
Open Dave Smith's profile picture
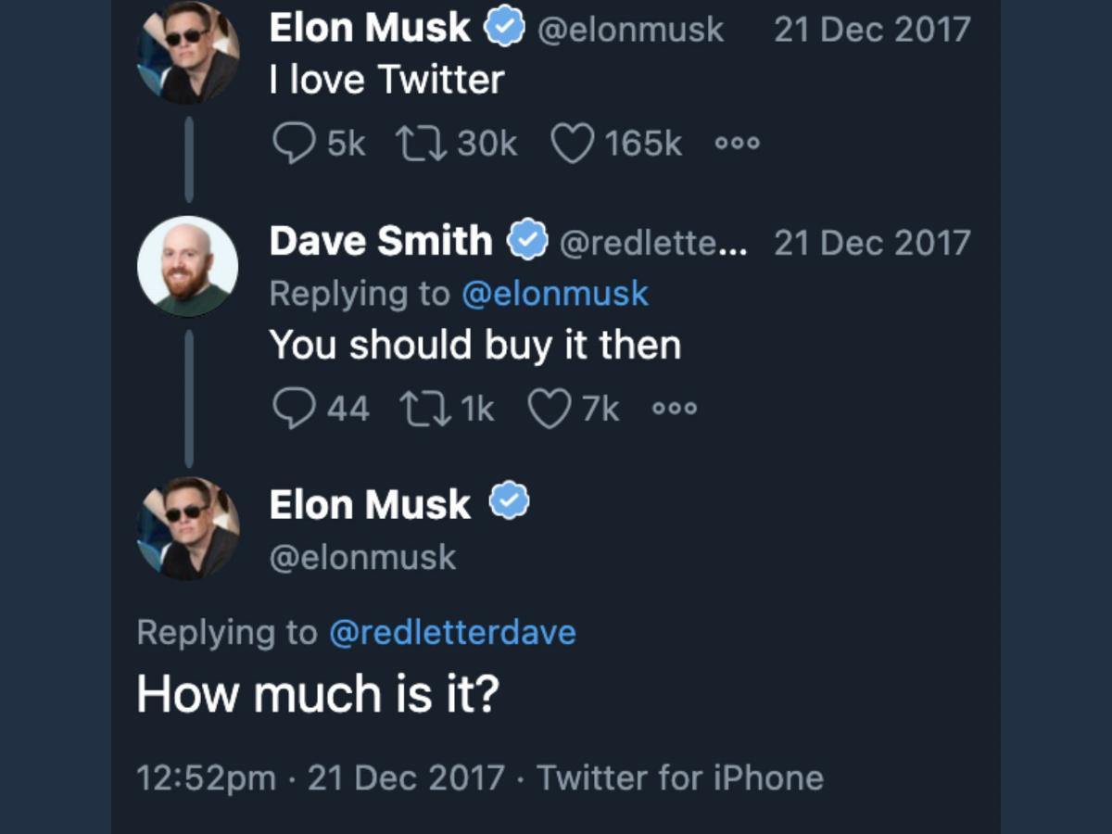[188, 266]
